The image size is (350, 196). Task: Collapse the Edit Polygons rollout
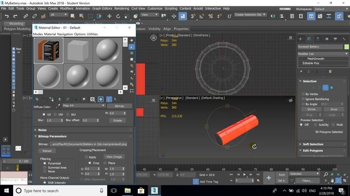pos(313,151)
